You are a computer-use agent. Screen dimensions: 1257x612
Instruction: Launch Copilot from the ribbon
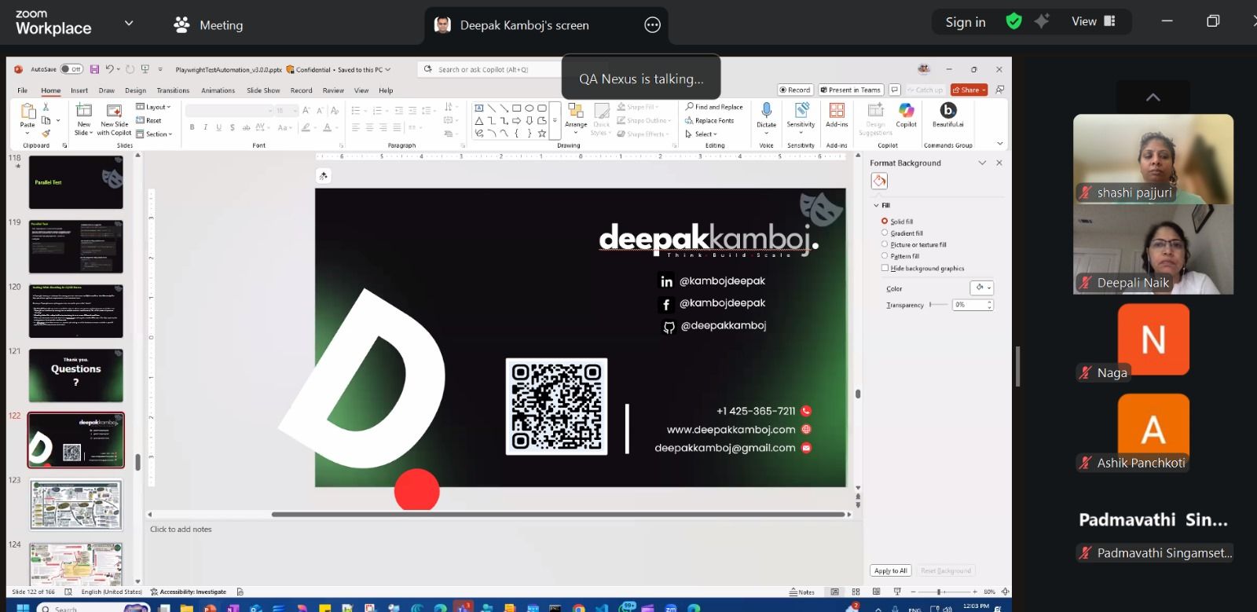(906, 115)
